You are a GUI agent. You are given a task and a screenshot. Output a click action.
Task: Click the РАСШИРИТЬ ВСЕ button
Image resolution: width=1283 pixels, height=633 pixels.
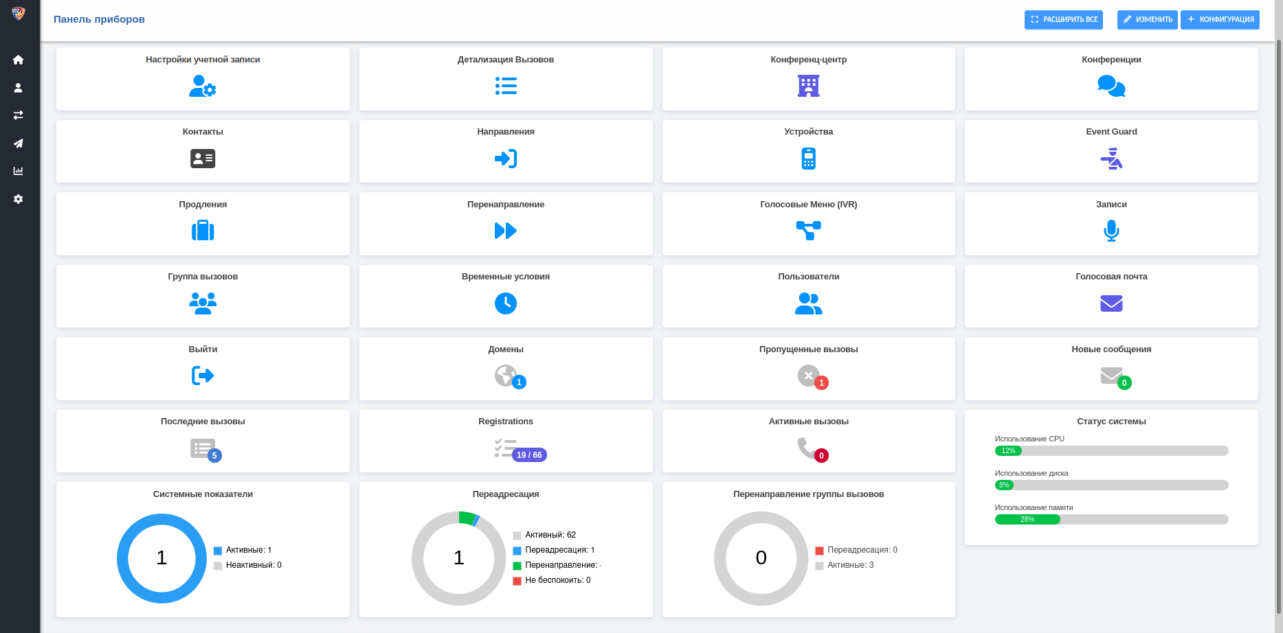[1063, 20]
